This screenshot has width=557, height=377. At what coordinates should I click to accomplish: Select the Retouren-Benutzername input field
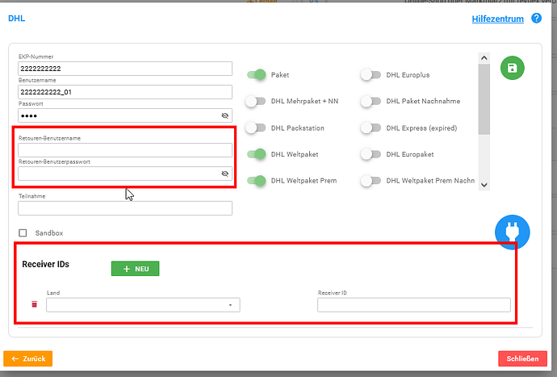tap(125, 150)
